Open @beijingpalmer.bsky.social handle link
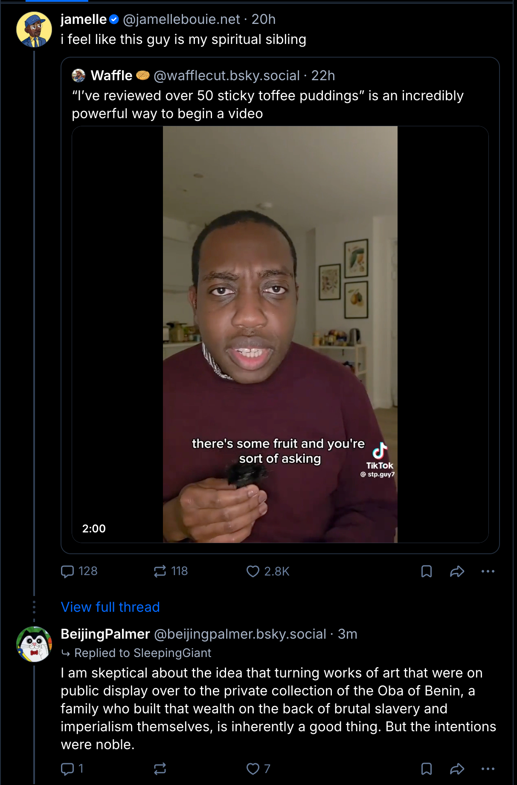517x785 pixels. coord(240,634)
